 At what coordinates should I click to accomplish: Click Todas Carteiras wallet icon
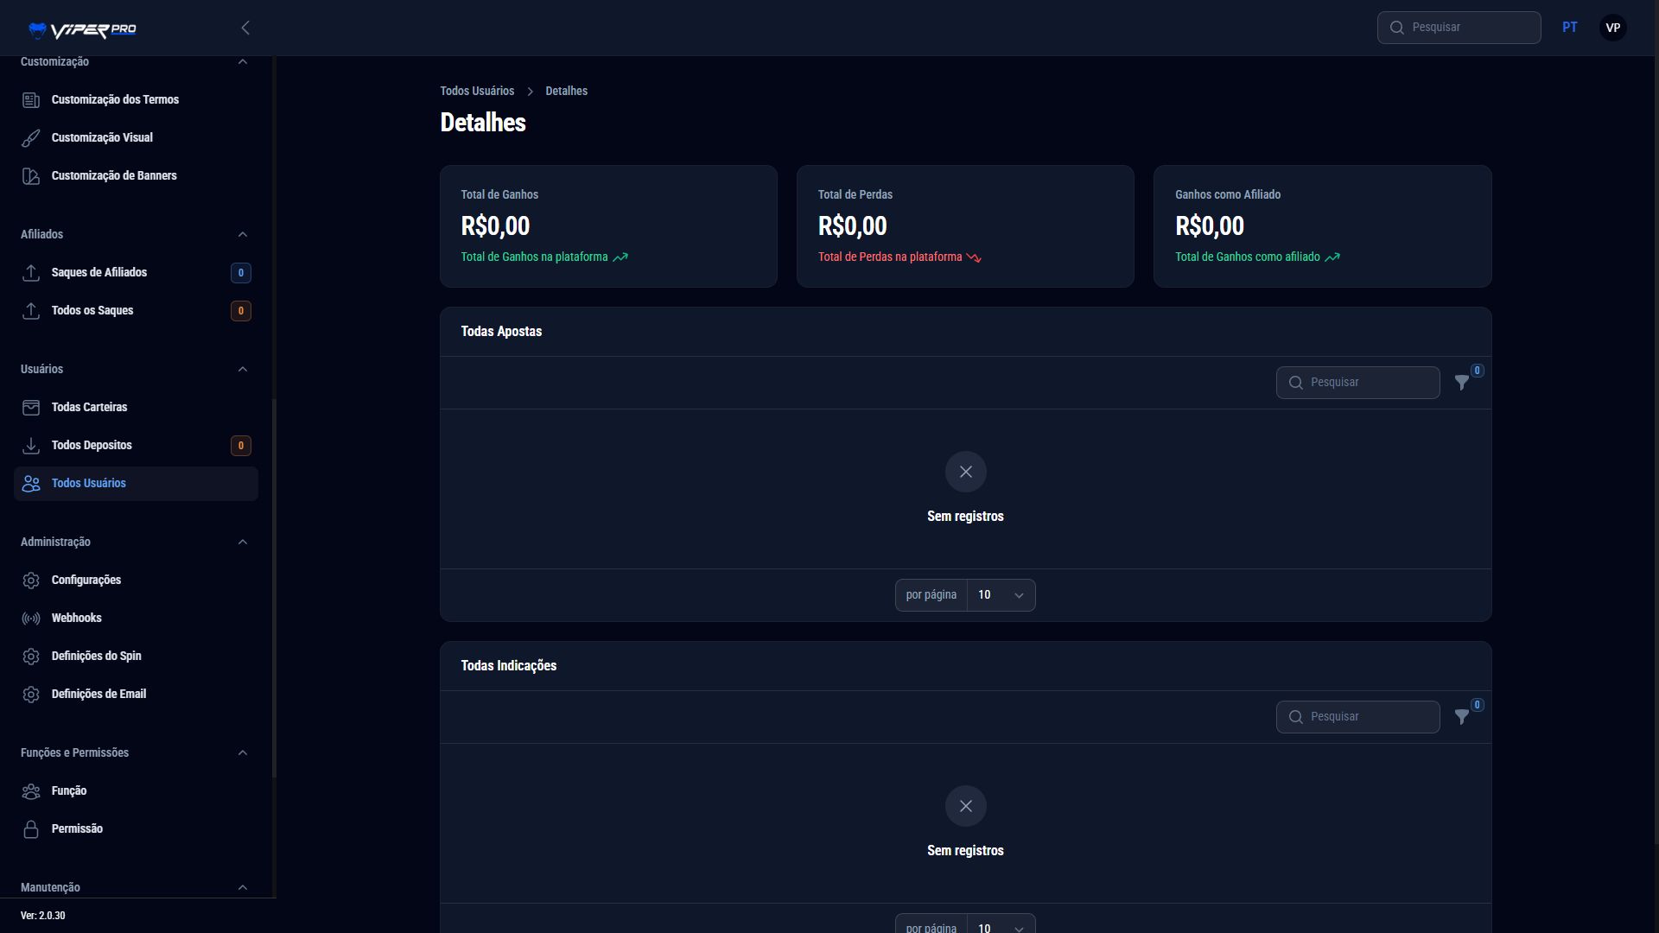click(x=31, y=408)
